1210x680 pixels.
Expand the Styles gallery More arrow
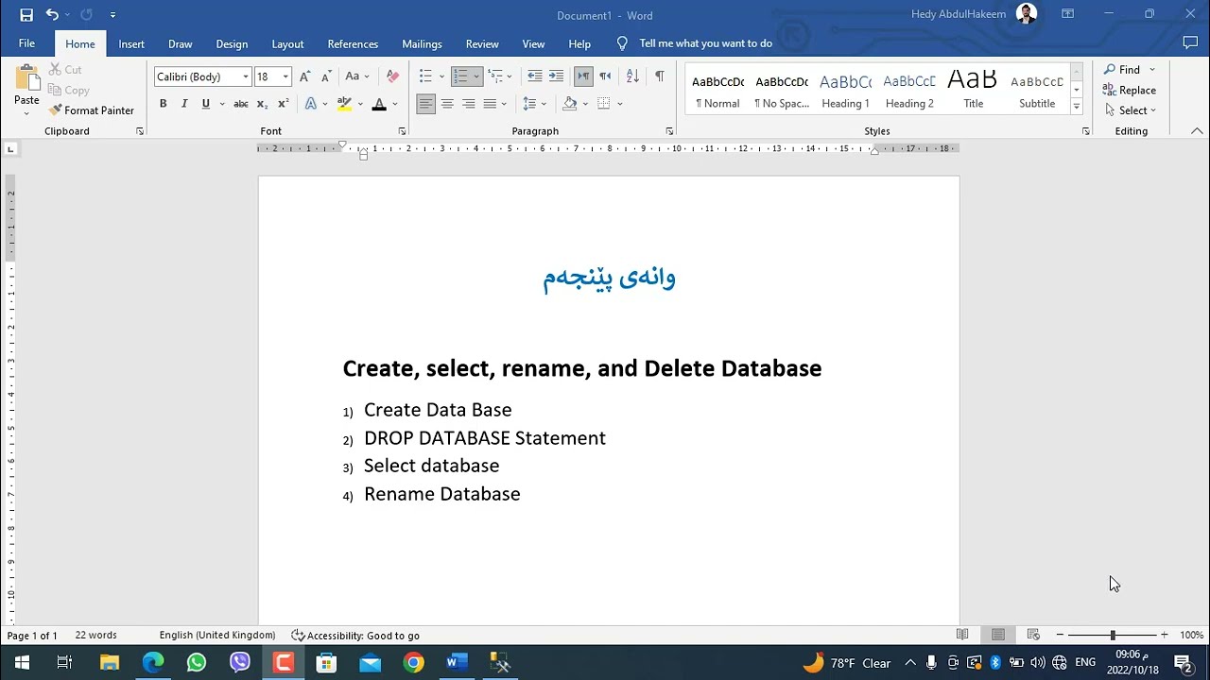point(1077,108)
